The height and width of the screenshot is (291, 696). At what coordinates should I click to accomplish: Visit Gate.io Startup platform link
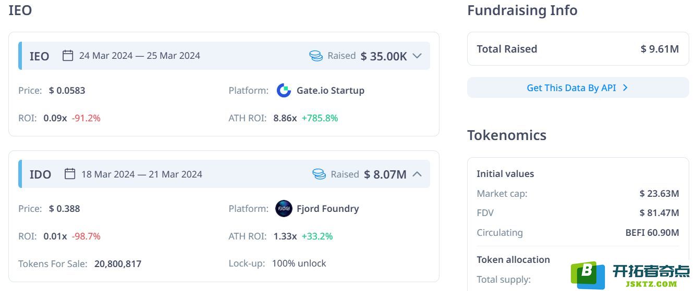pyautogui.click(x=331, y=91)
